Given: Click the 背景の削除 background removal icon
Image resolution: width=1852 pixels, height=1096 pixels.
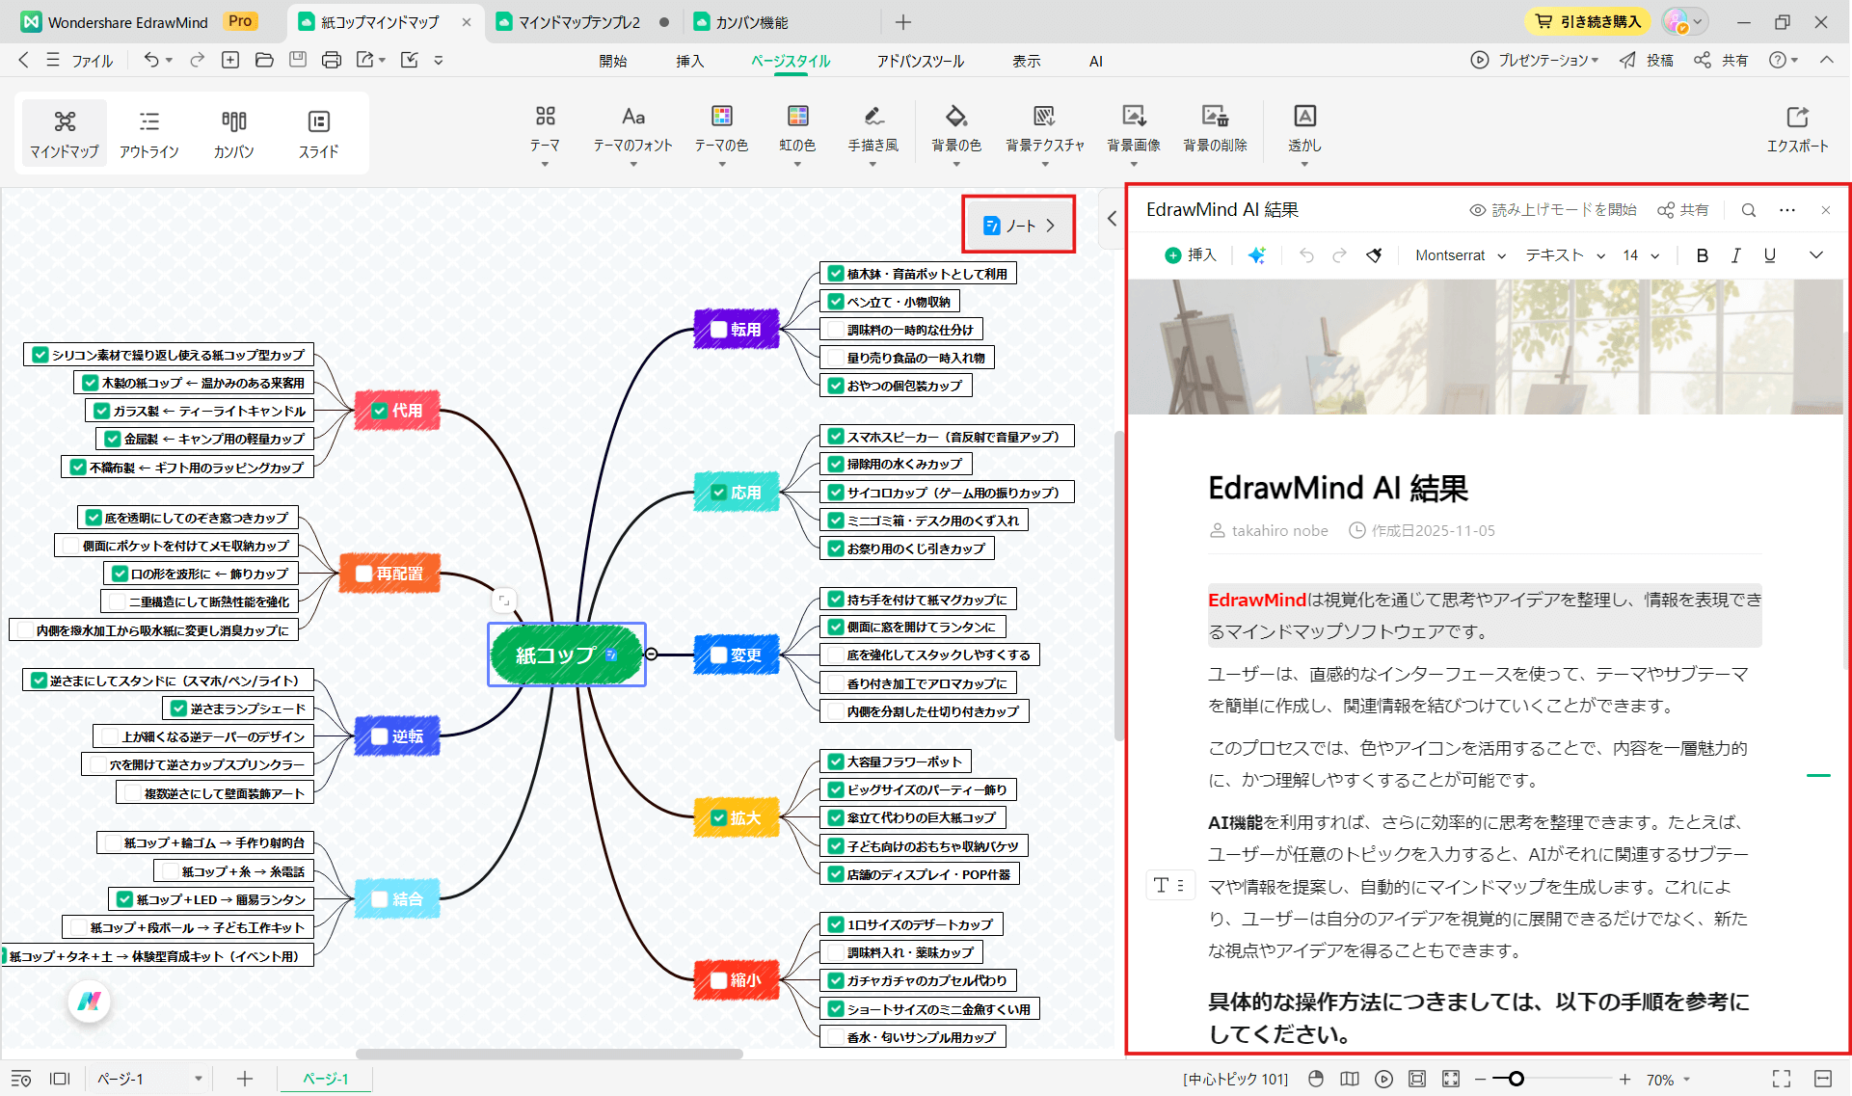Looking at the screenshot, I should coord(1214,132).
